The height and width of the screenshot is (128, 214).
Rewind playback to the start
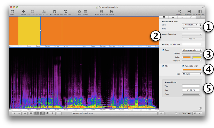pyautogui.click(x=195, y=113)
